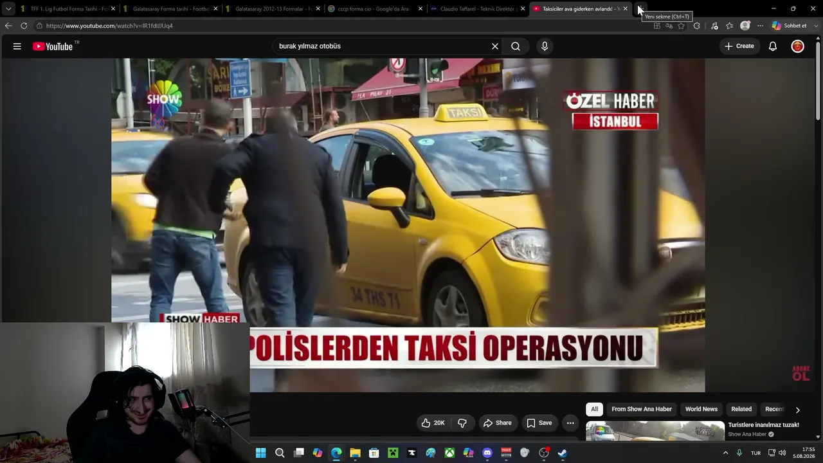
Task: Open Sohbet et Copilot chat
Action: tap(789, 26)
